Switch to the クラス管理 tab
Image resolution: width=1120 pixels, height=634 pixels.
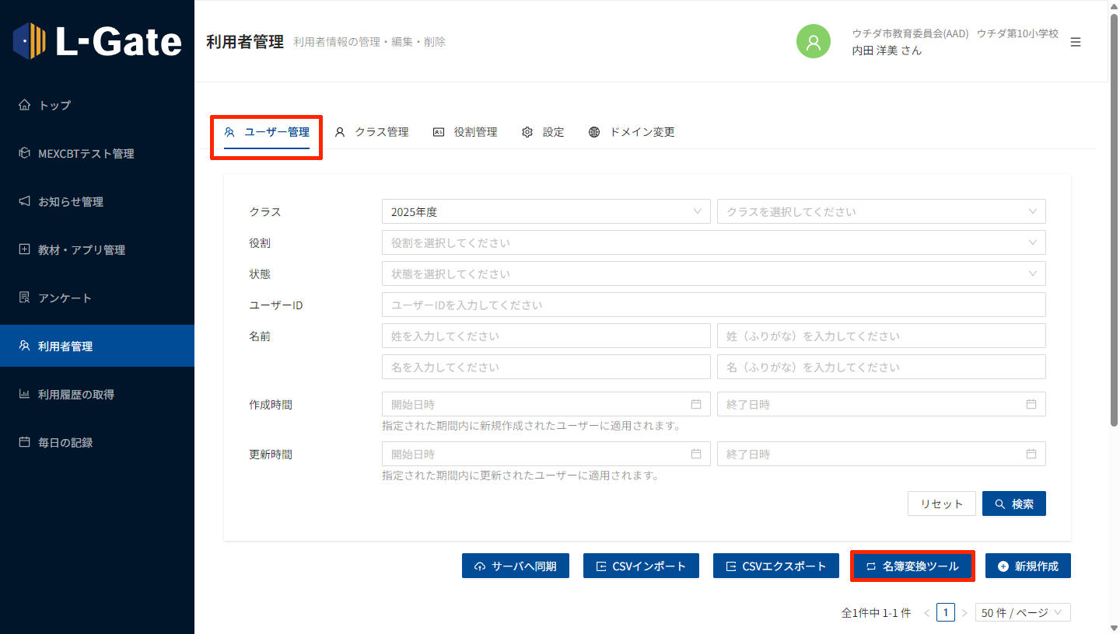372,132
